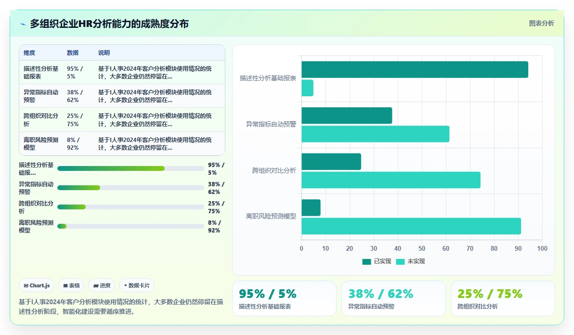Click the 95% / 5% table data cell

pos(78,72)
